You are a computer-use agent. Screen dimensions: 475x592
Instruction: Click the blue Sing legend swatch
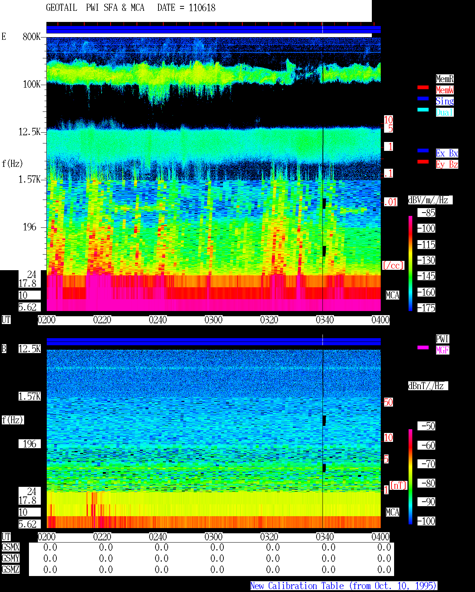click(x=423, y=98)
